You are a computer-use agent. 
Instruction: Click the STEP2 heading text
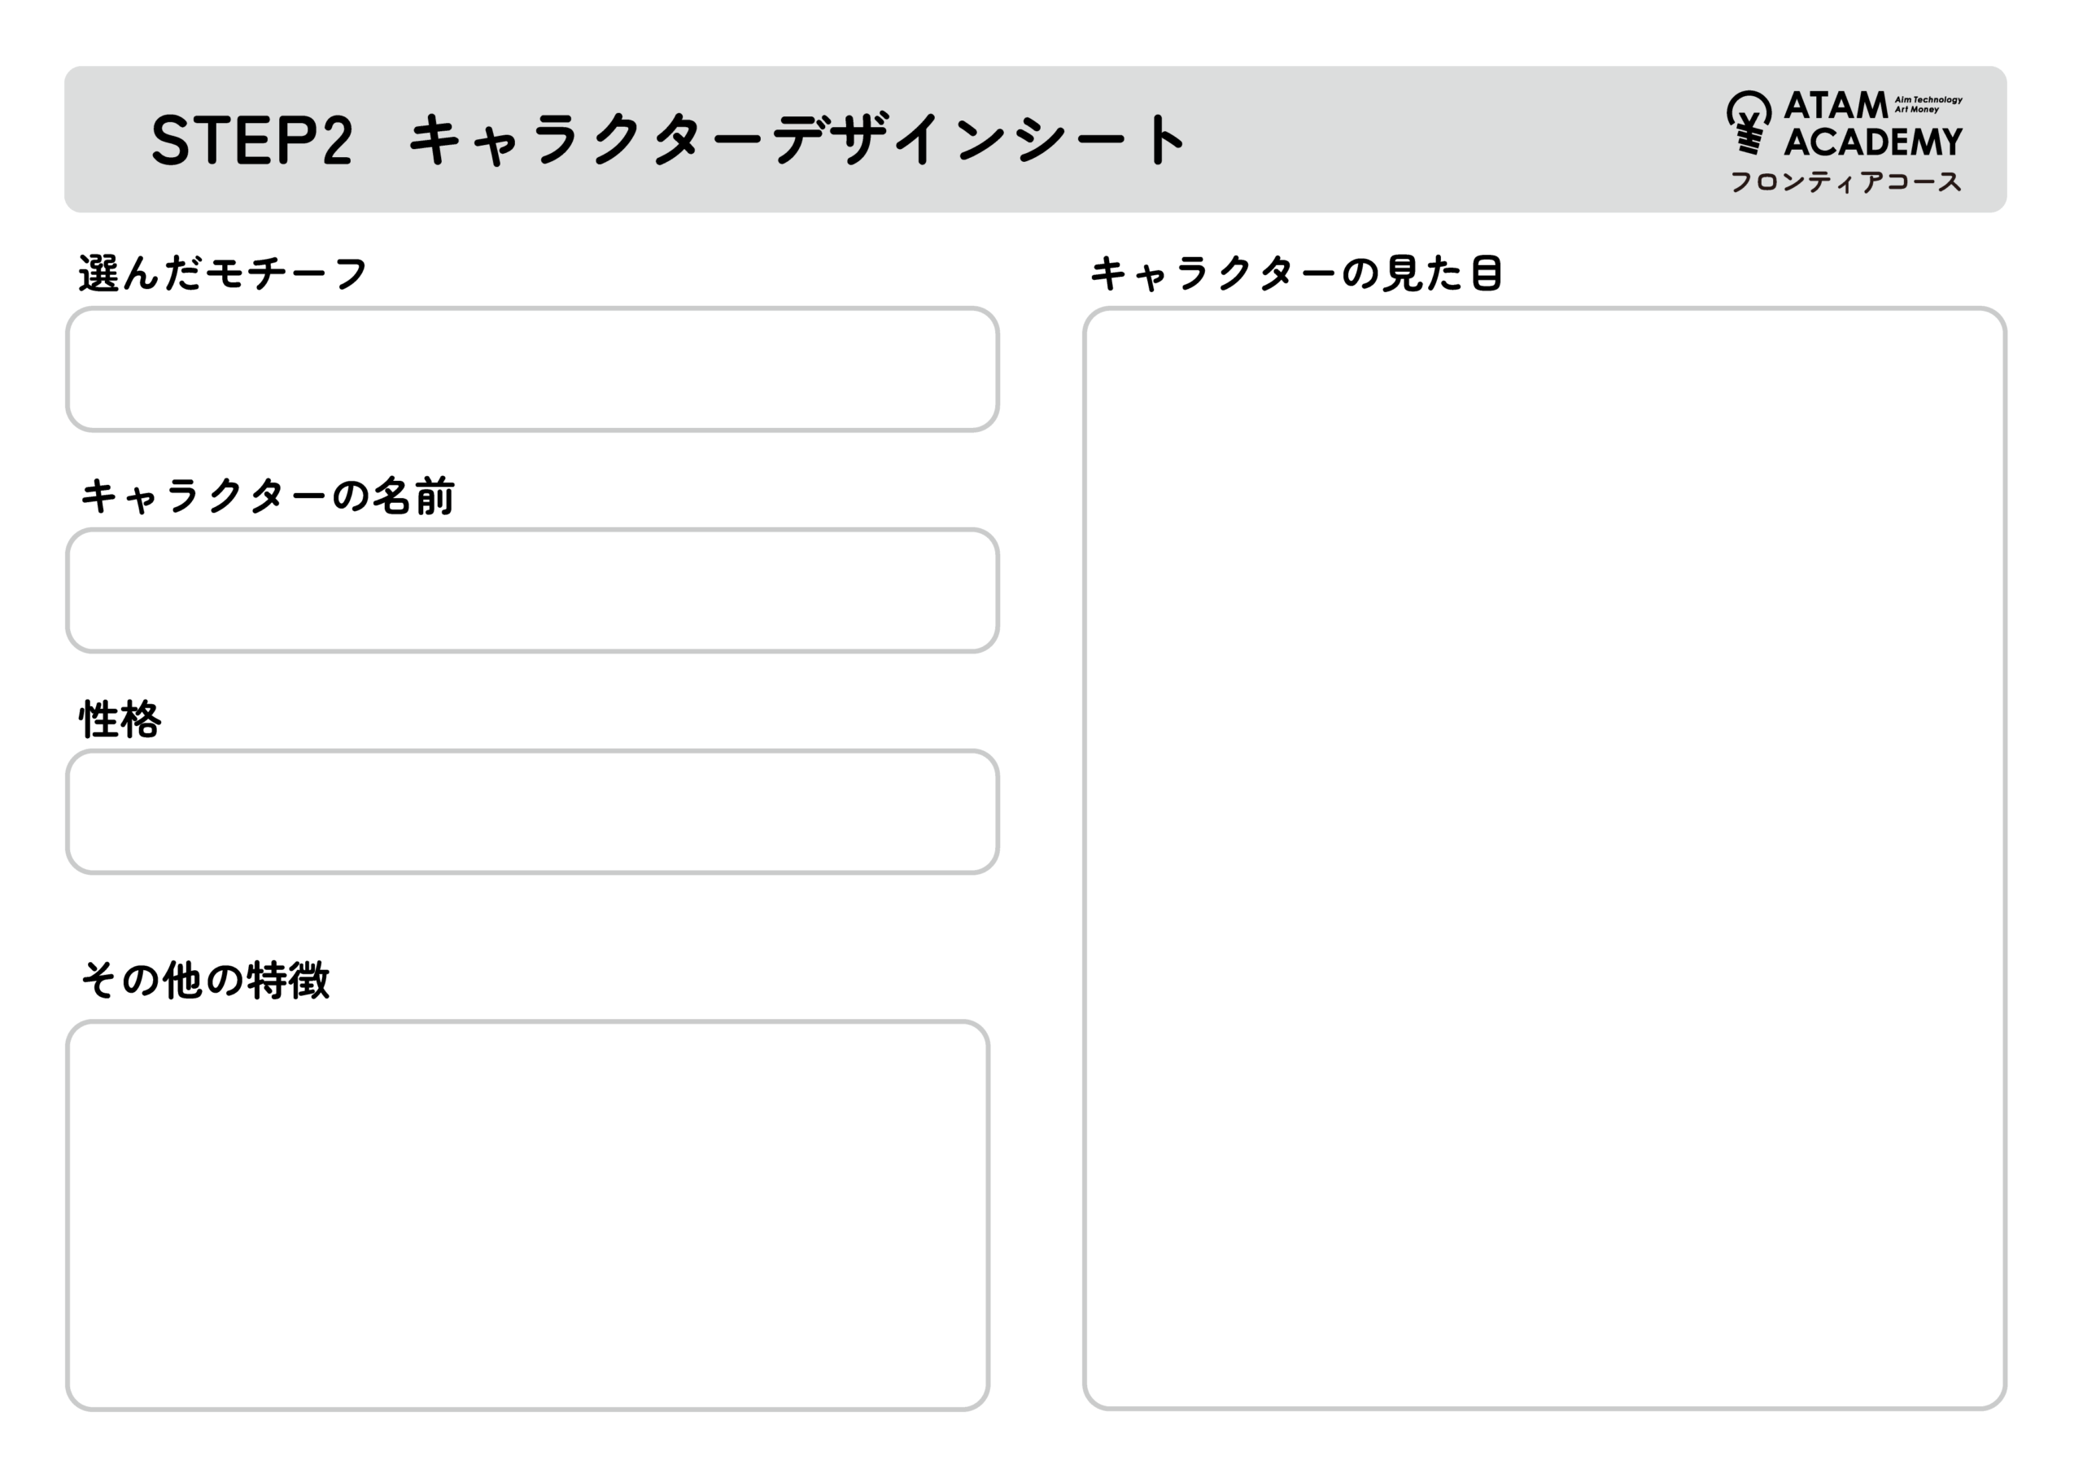point(251,140)
